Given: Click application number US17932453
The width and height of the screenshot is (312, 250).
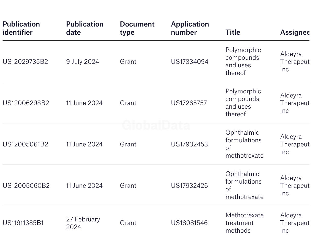Looking at the screenshot, I should (x=189, y=144).
